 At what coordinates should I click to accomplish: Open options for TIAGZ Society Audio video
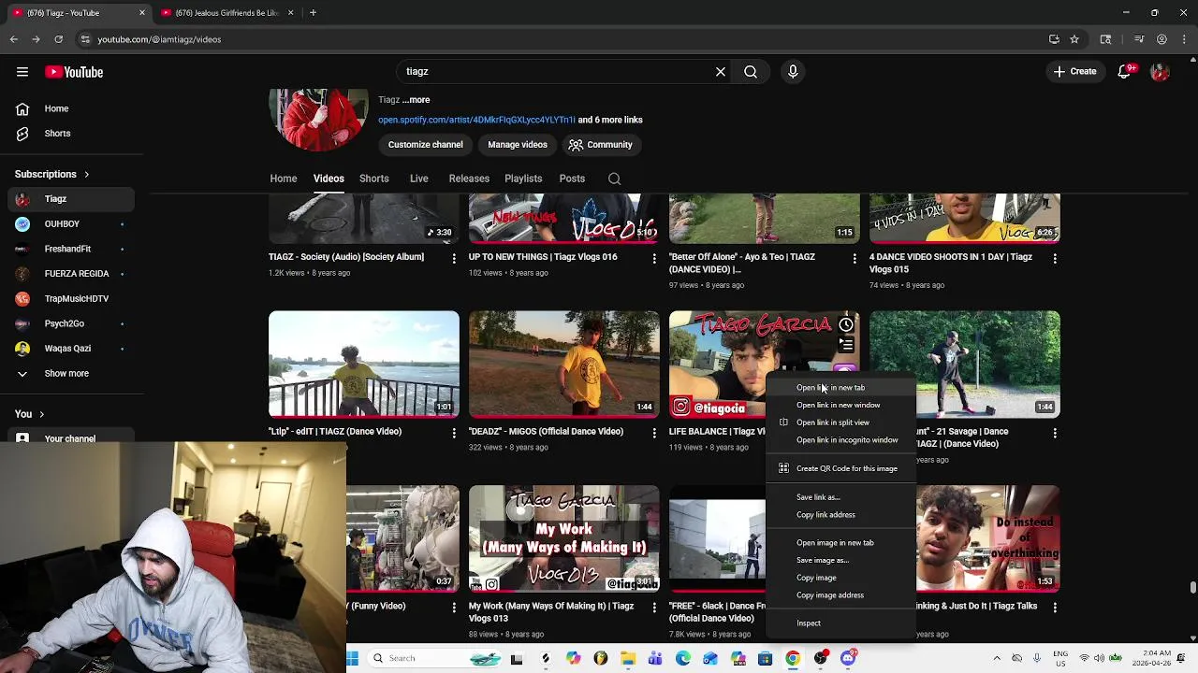(x=454, y=258)
